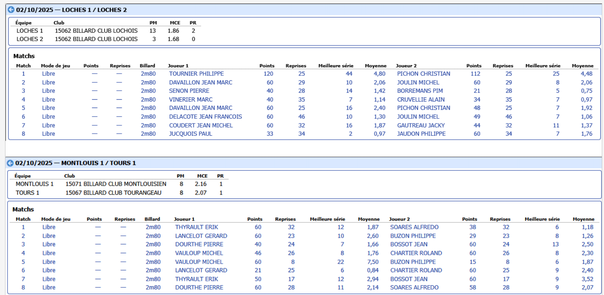The height and width of the screenshot is (295, 604).
Task: Click the MONTLOUIS 1 team name
Action: [34, 184]
